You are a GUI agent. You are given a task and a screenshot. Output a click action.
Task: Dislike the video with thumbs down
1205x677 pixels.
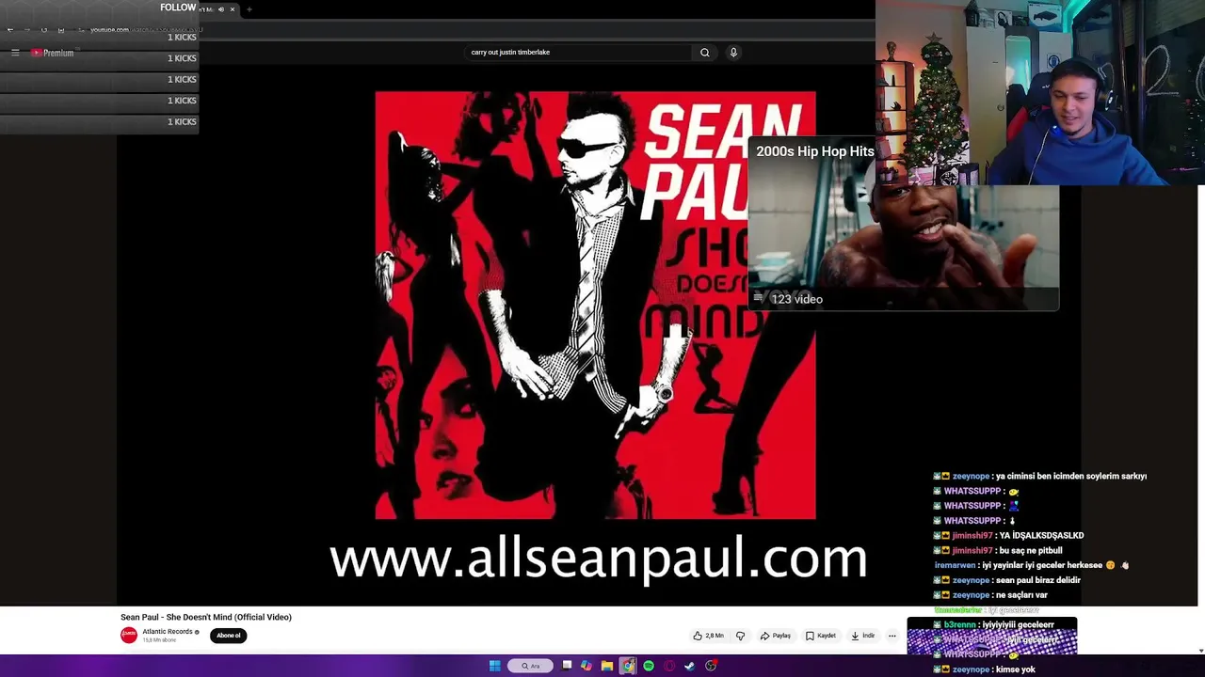click(740, 636)
